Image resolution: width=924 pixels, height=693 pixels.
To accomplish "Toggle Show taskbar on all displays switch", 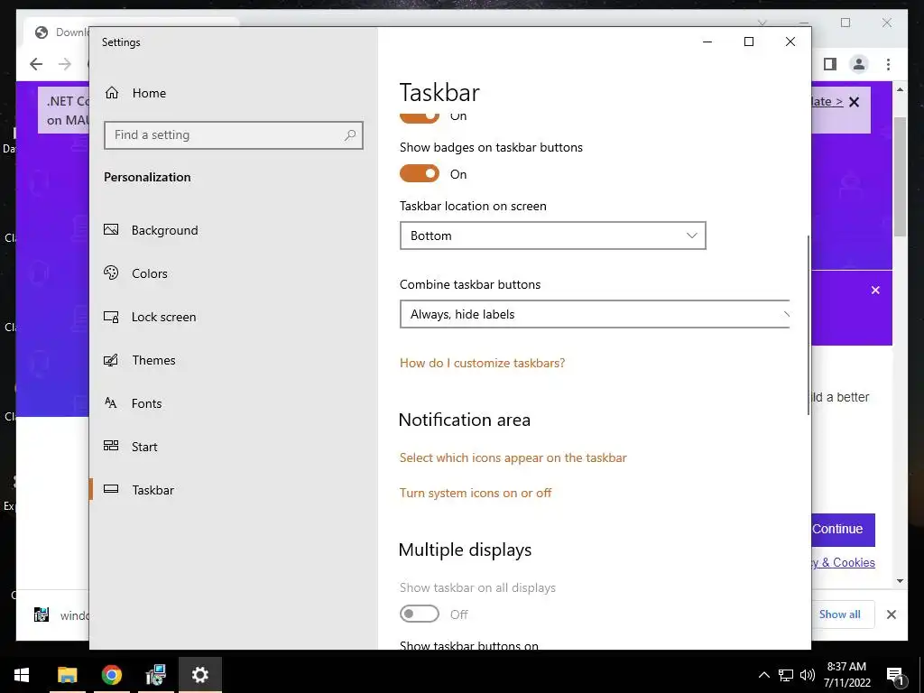I will pyautogui.click(x=420, y=614).
